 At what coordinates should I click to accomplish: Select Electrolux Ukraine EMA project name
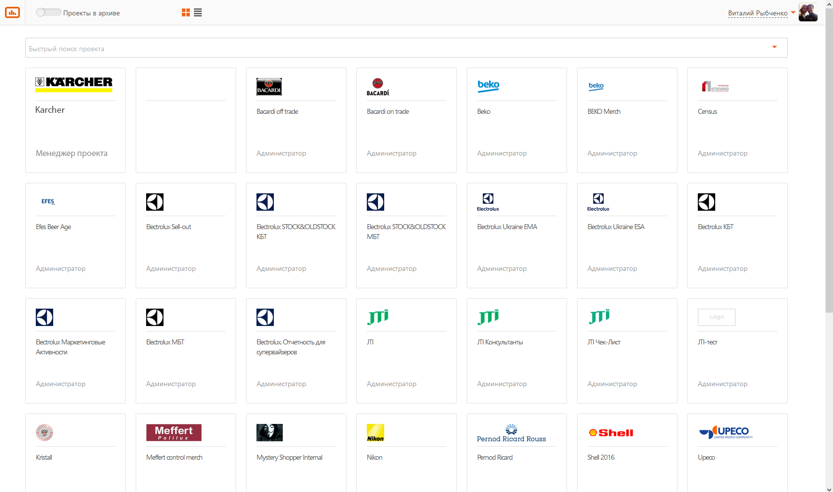(507, 227)
